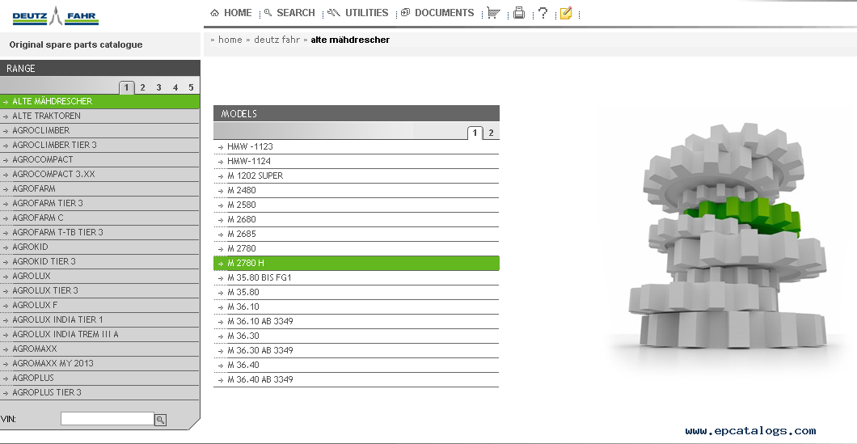Open Models page 2 tab
Image resolution: width=857 pixels, height=444 pixels.
(x=491, y=133)
